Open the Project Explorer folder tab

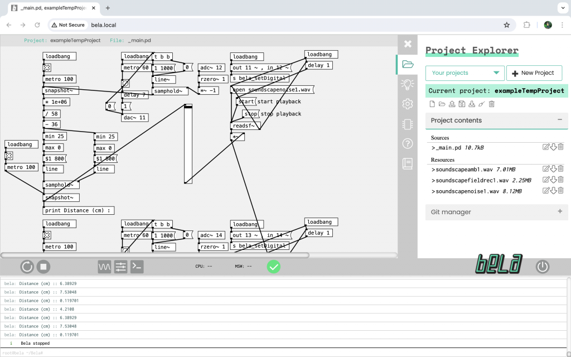pyautogui.click(x=408, y=65)
